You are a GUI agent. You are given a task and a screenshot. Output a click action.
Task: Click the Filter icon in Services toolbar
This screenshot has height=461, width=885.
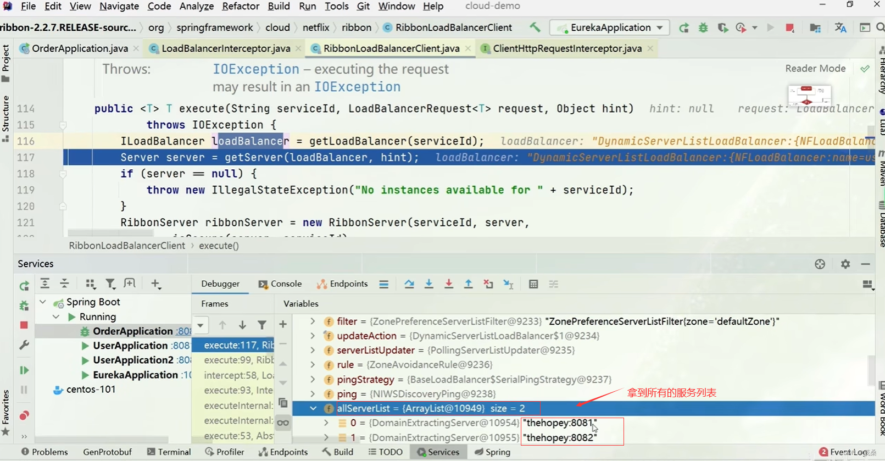(110, 284)
